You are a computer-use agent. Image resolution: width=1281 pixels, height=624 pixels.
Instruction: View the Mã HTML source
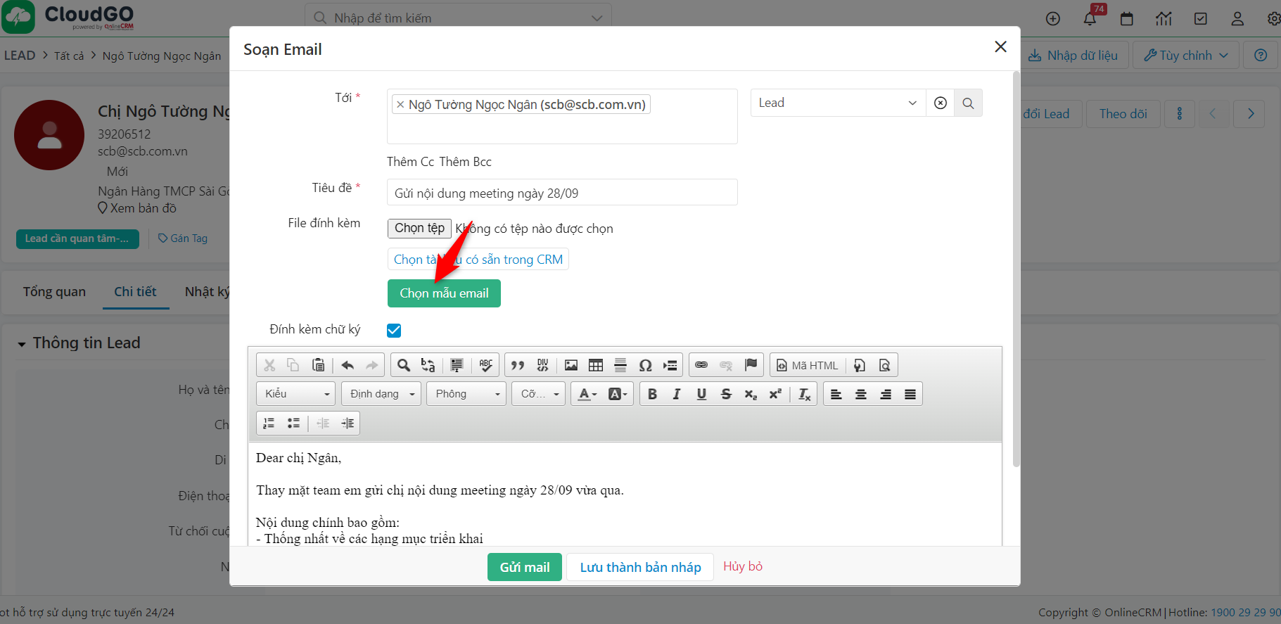click(x=808, y=365)
